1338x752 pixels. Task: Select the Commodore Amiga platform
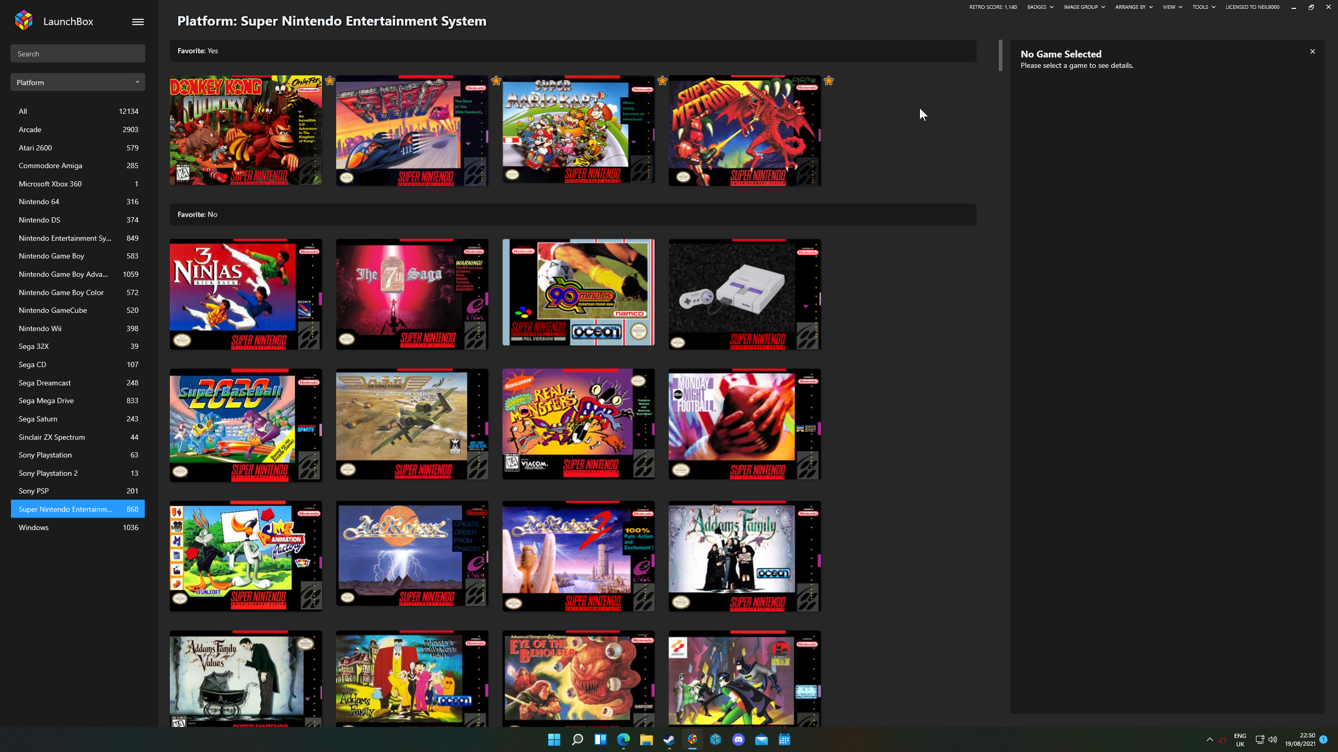point(78,166)
